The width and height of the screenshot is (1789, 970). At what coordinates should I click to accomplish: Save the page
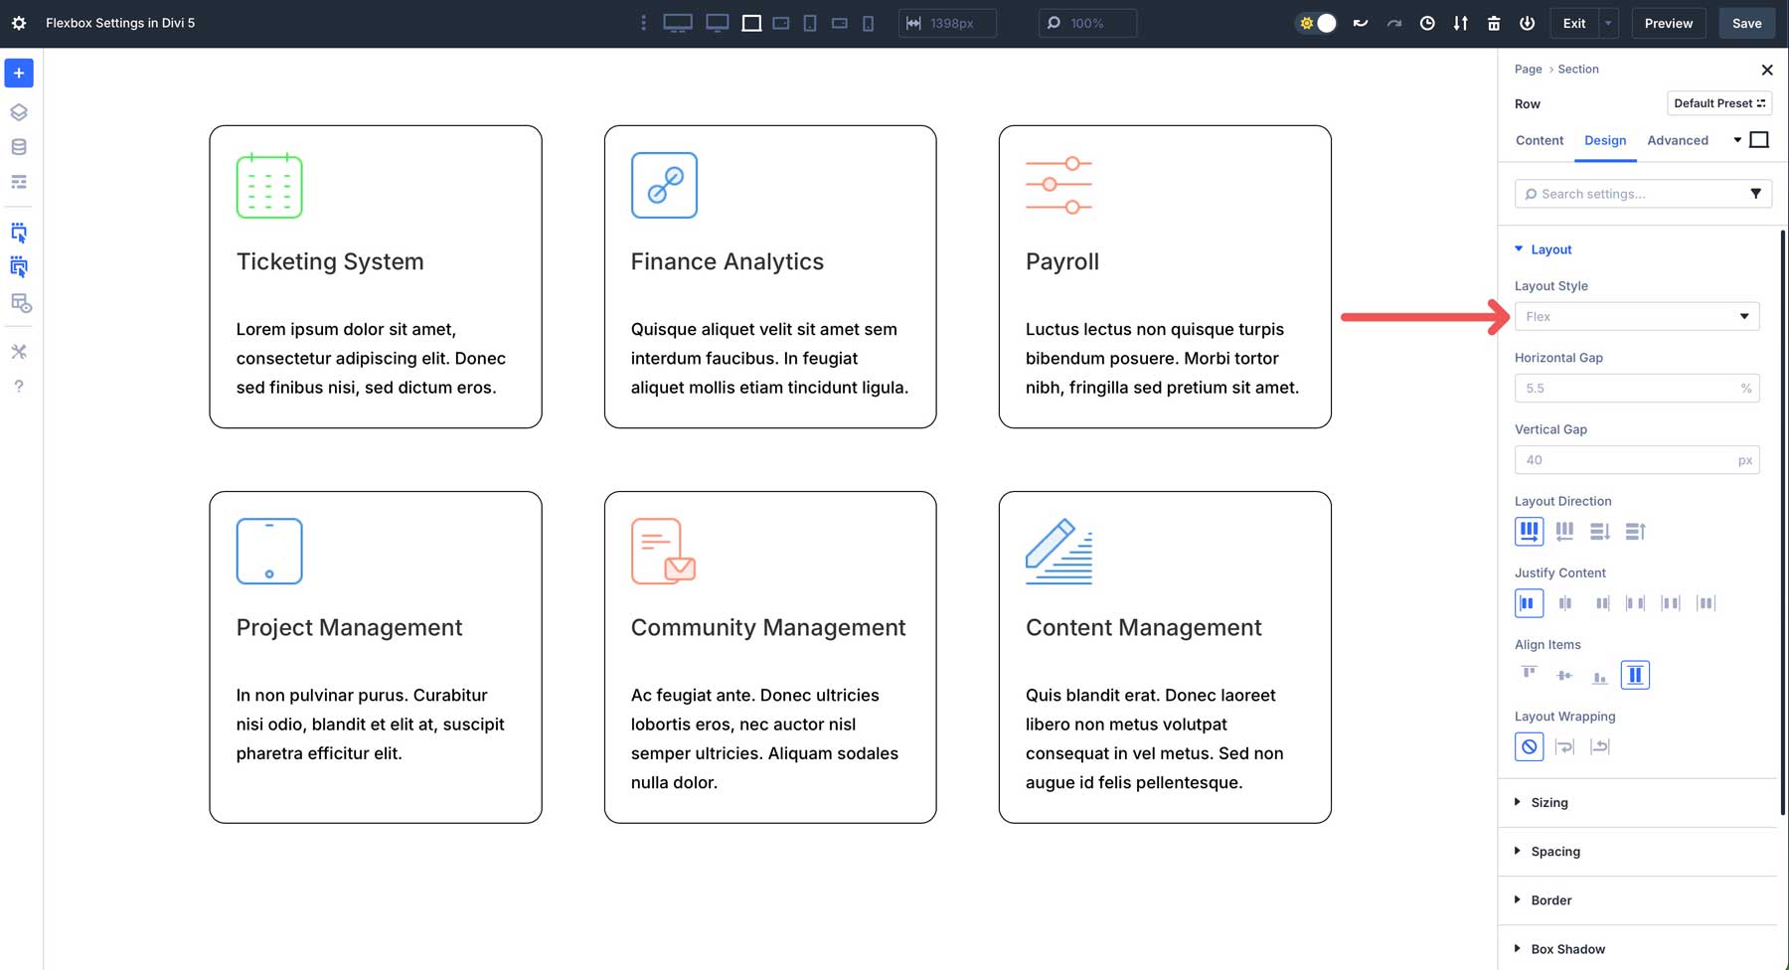click(x=1746, y=22)
